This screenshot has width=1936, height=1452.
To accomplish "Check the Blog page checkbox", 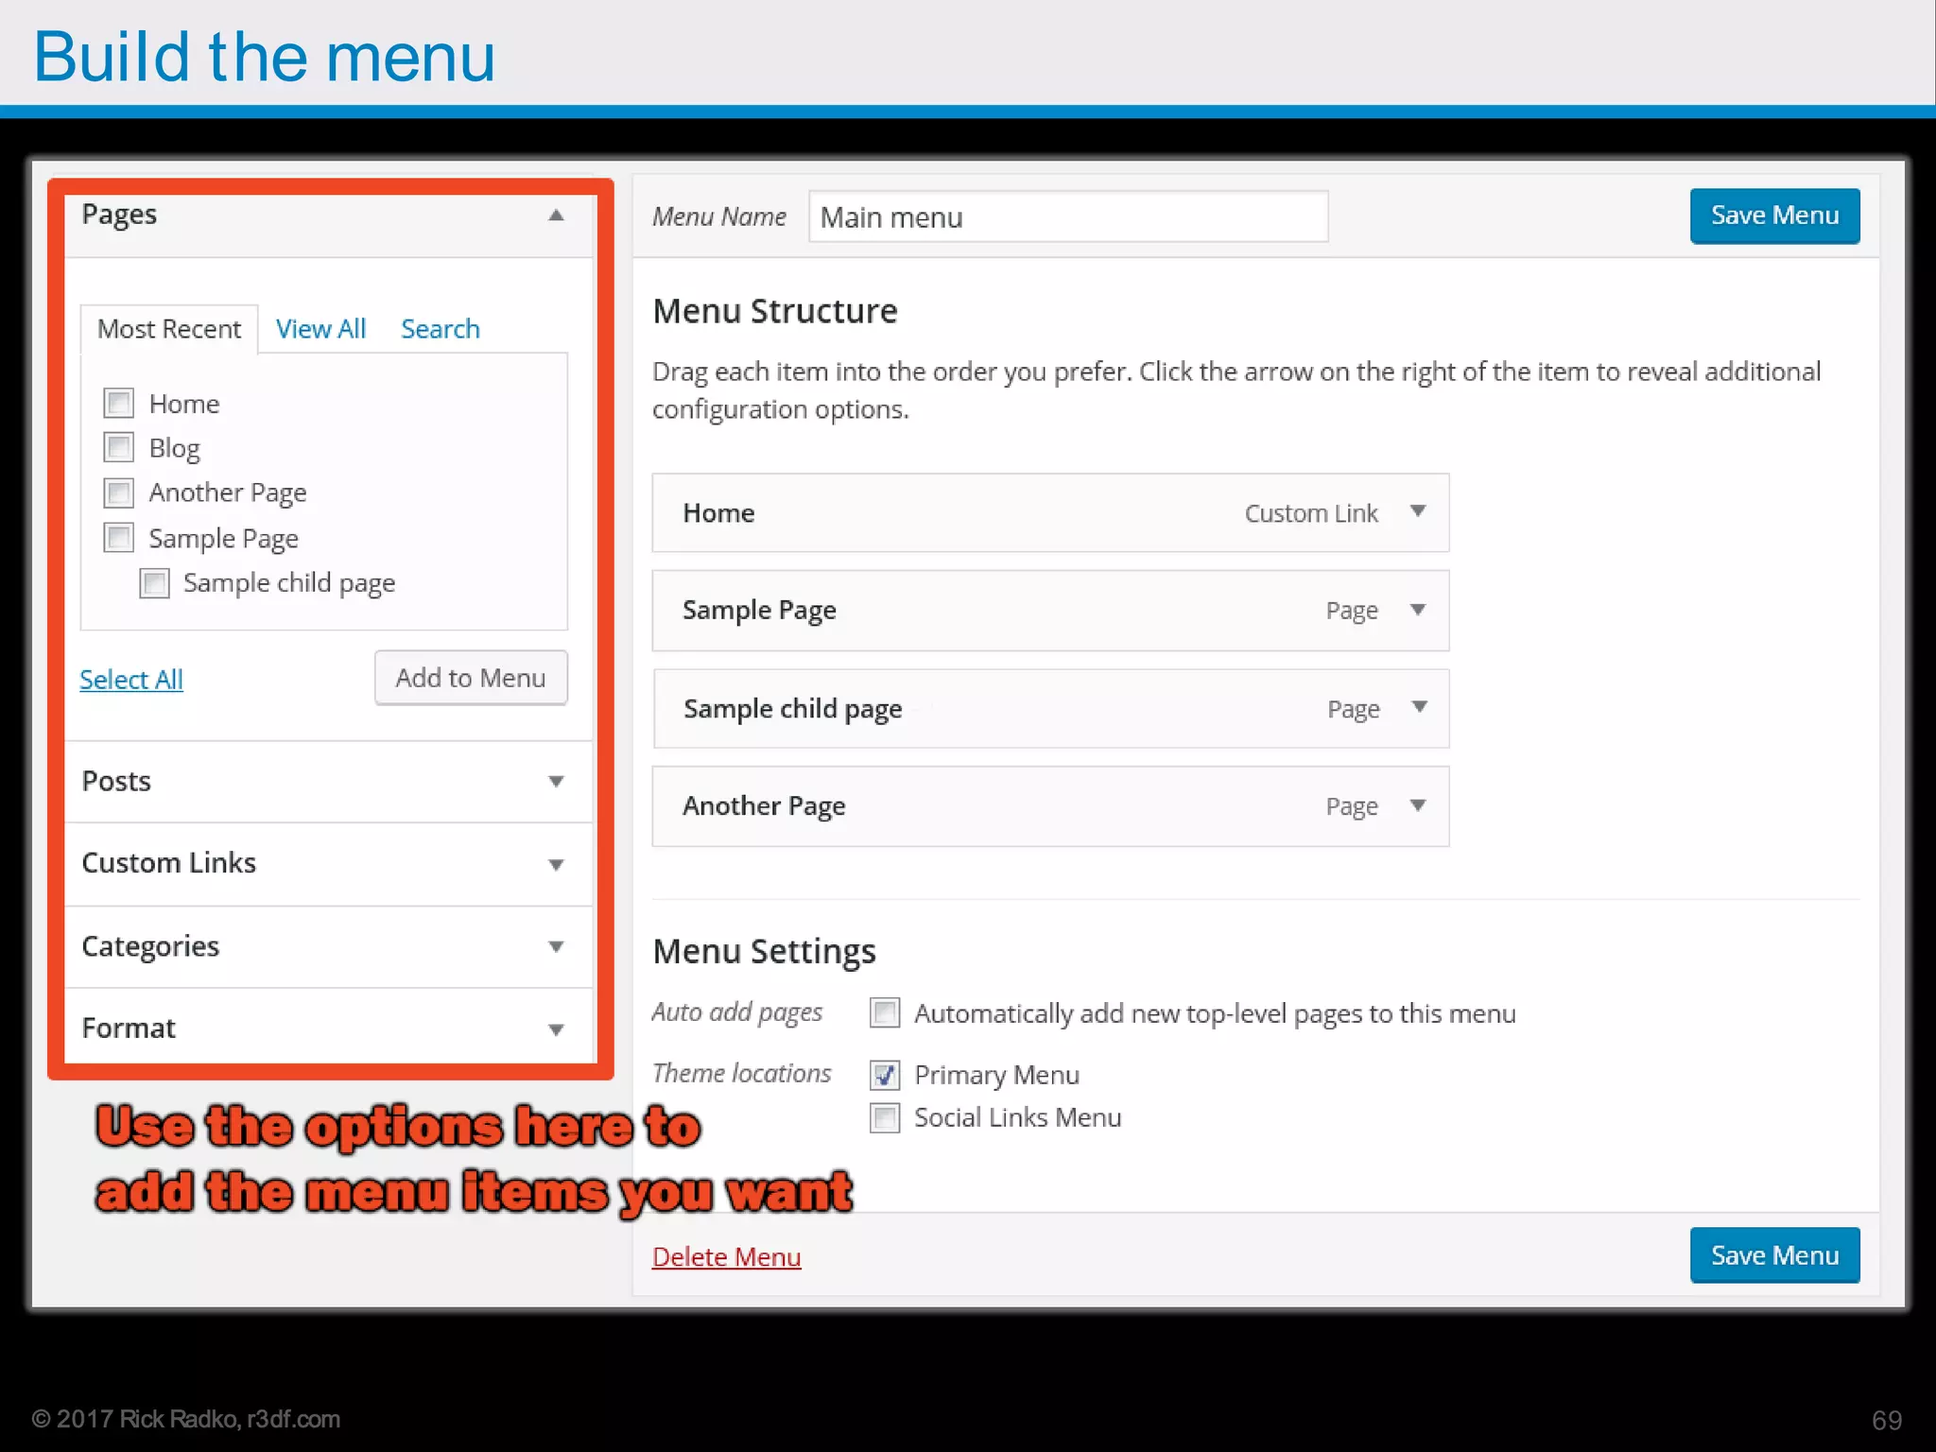I will pyautogui.click(x=119, y=447).
